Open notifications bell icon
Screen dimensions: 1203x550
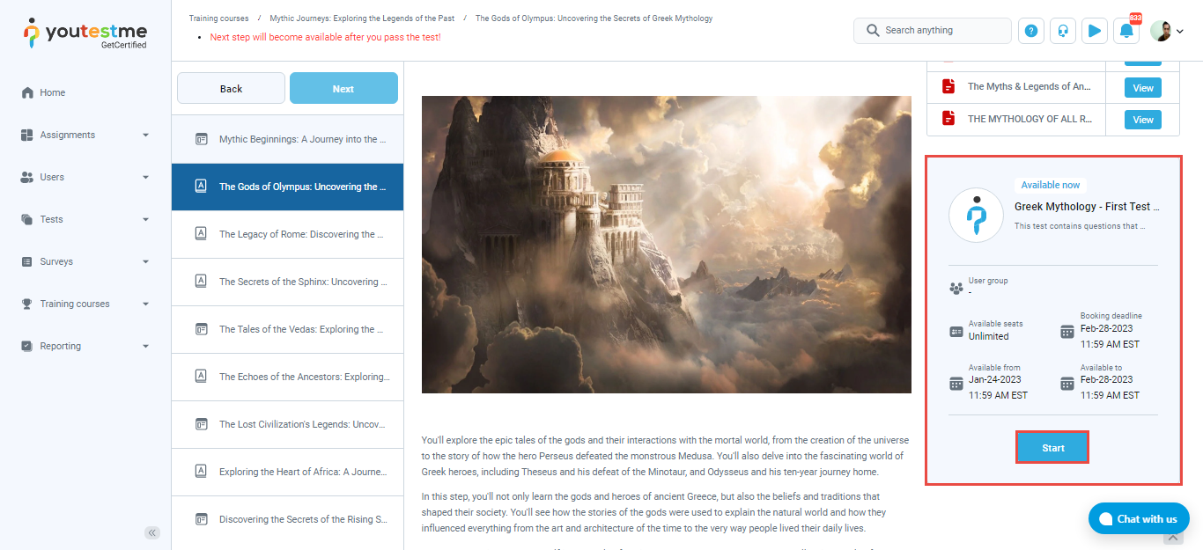(1126, 31)
